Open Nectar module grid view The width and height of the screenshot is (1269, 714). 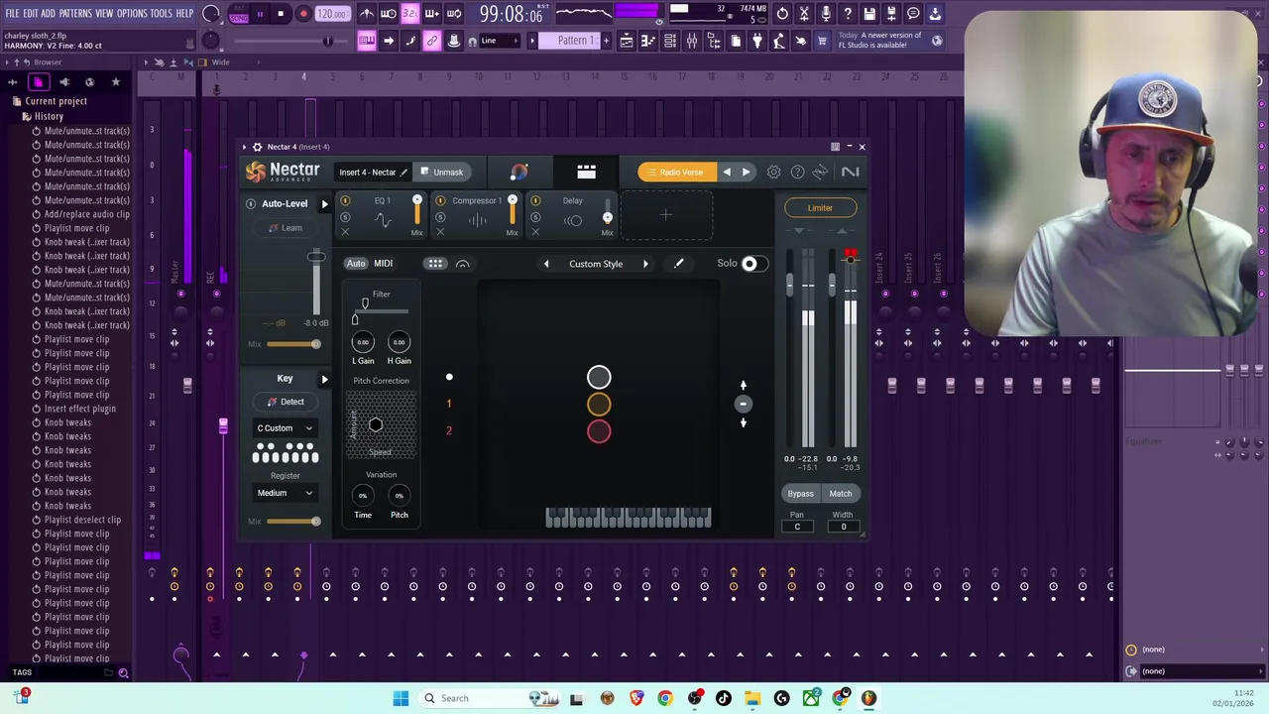coord(586,173)
